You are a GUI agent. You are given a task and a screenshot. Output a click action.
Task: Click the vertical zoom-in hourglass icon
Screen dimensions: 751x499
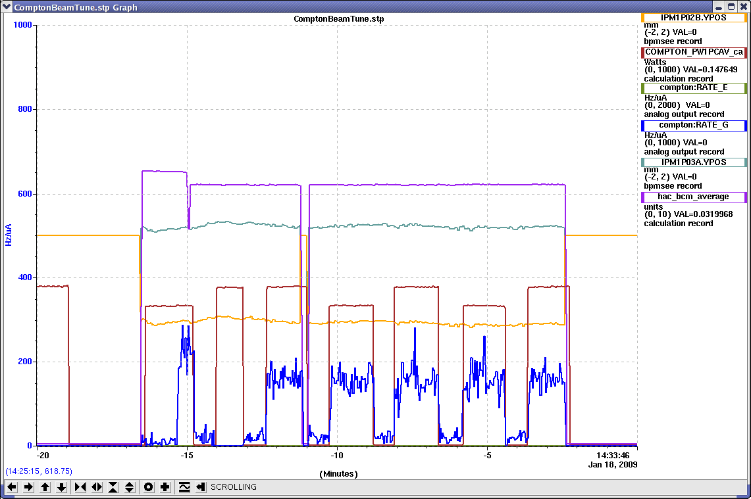pyautogui.click(x=113, y=487)
